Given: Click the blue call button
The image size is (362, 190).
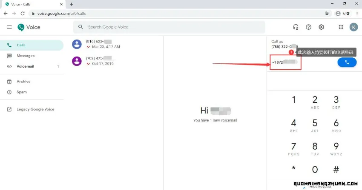Looking at the screenshot, I should (x=347, y=62).
